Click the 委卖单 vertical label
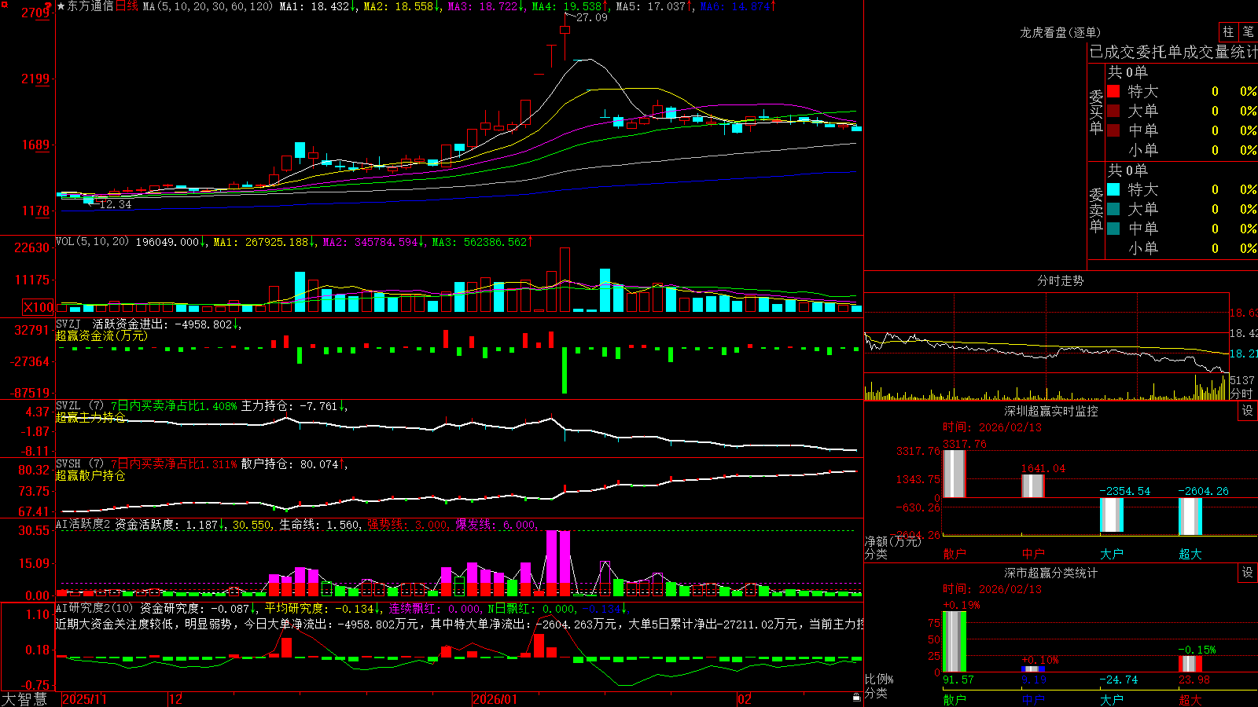Screen dimensions: 1258x707 1096,209
